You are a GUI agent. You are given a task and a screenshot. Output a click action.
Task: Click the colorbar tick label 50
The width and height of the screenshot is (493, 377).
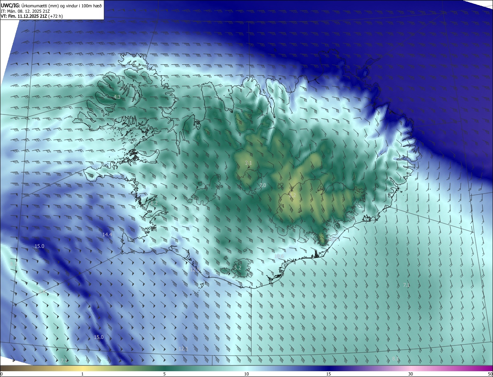[490, 374]
